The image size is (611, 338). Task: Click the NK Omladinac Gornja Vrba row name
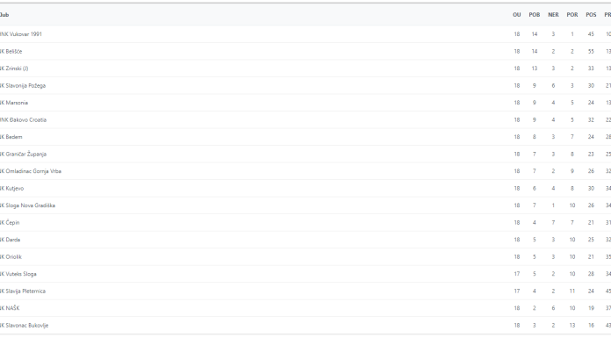[31, 171]
